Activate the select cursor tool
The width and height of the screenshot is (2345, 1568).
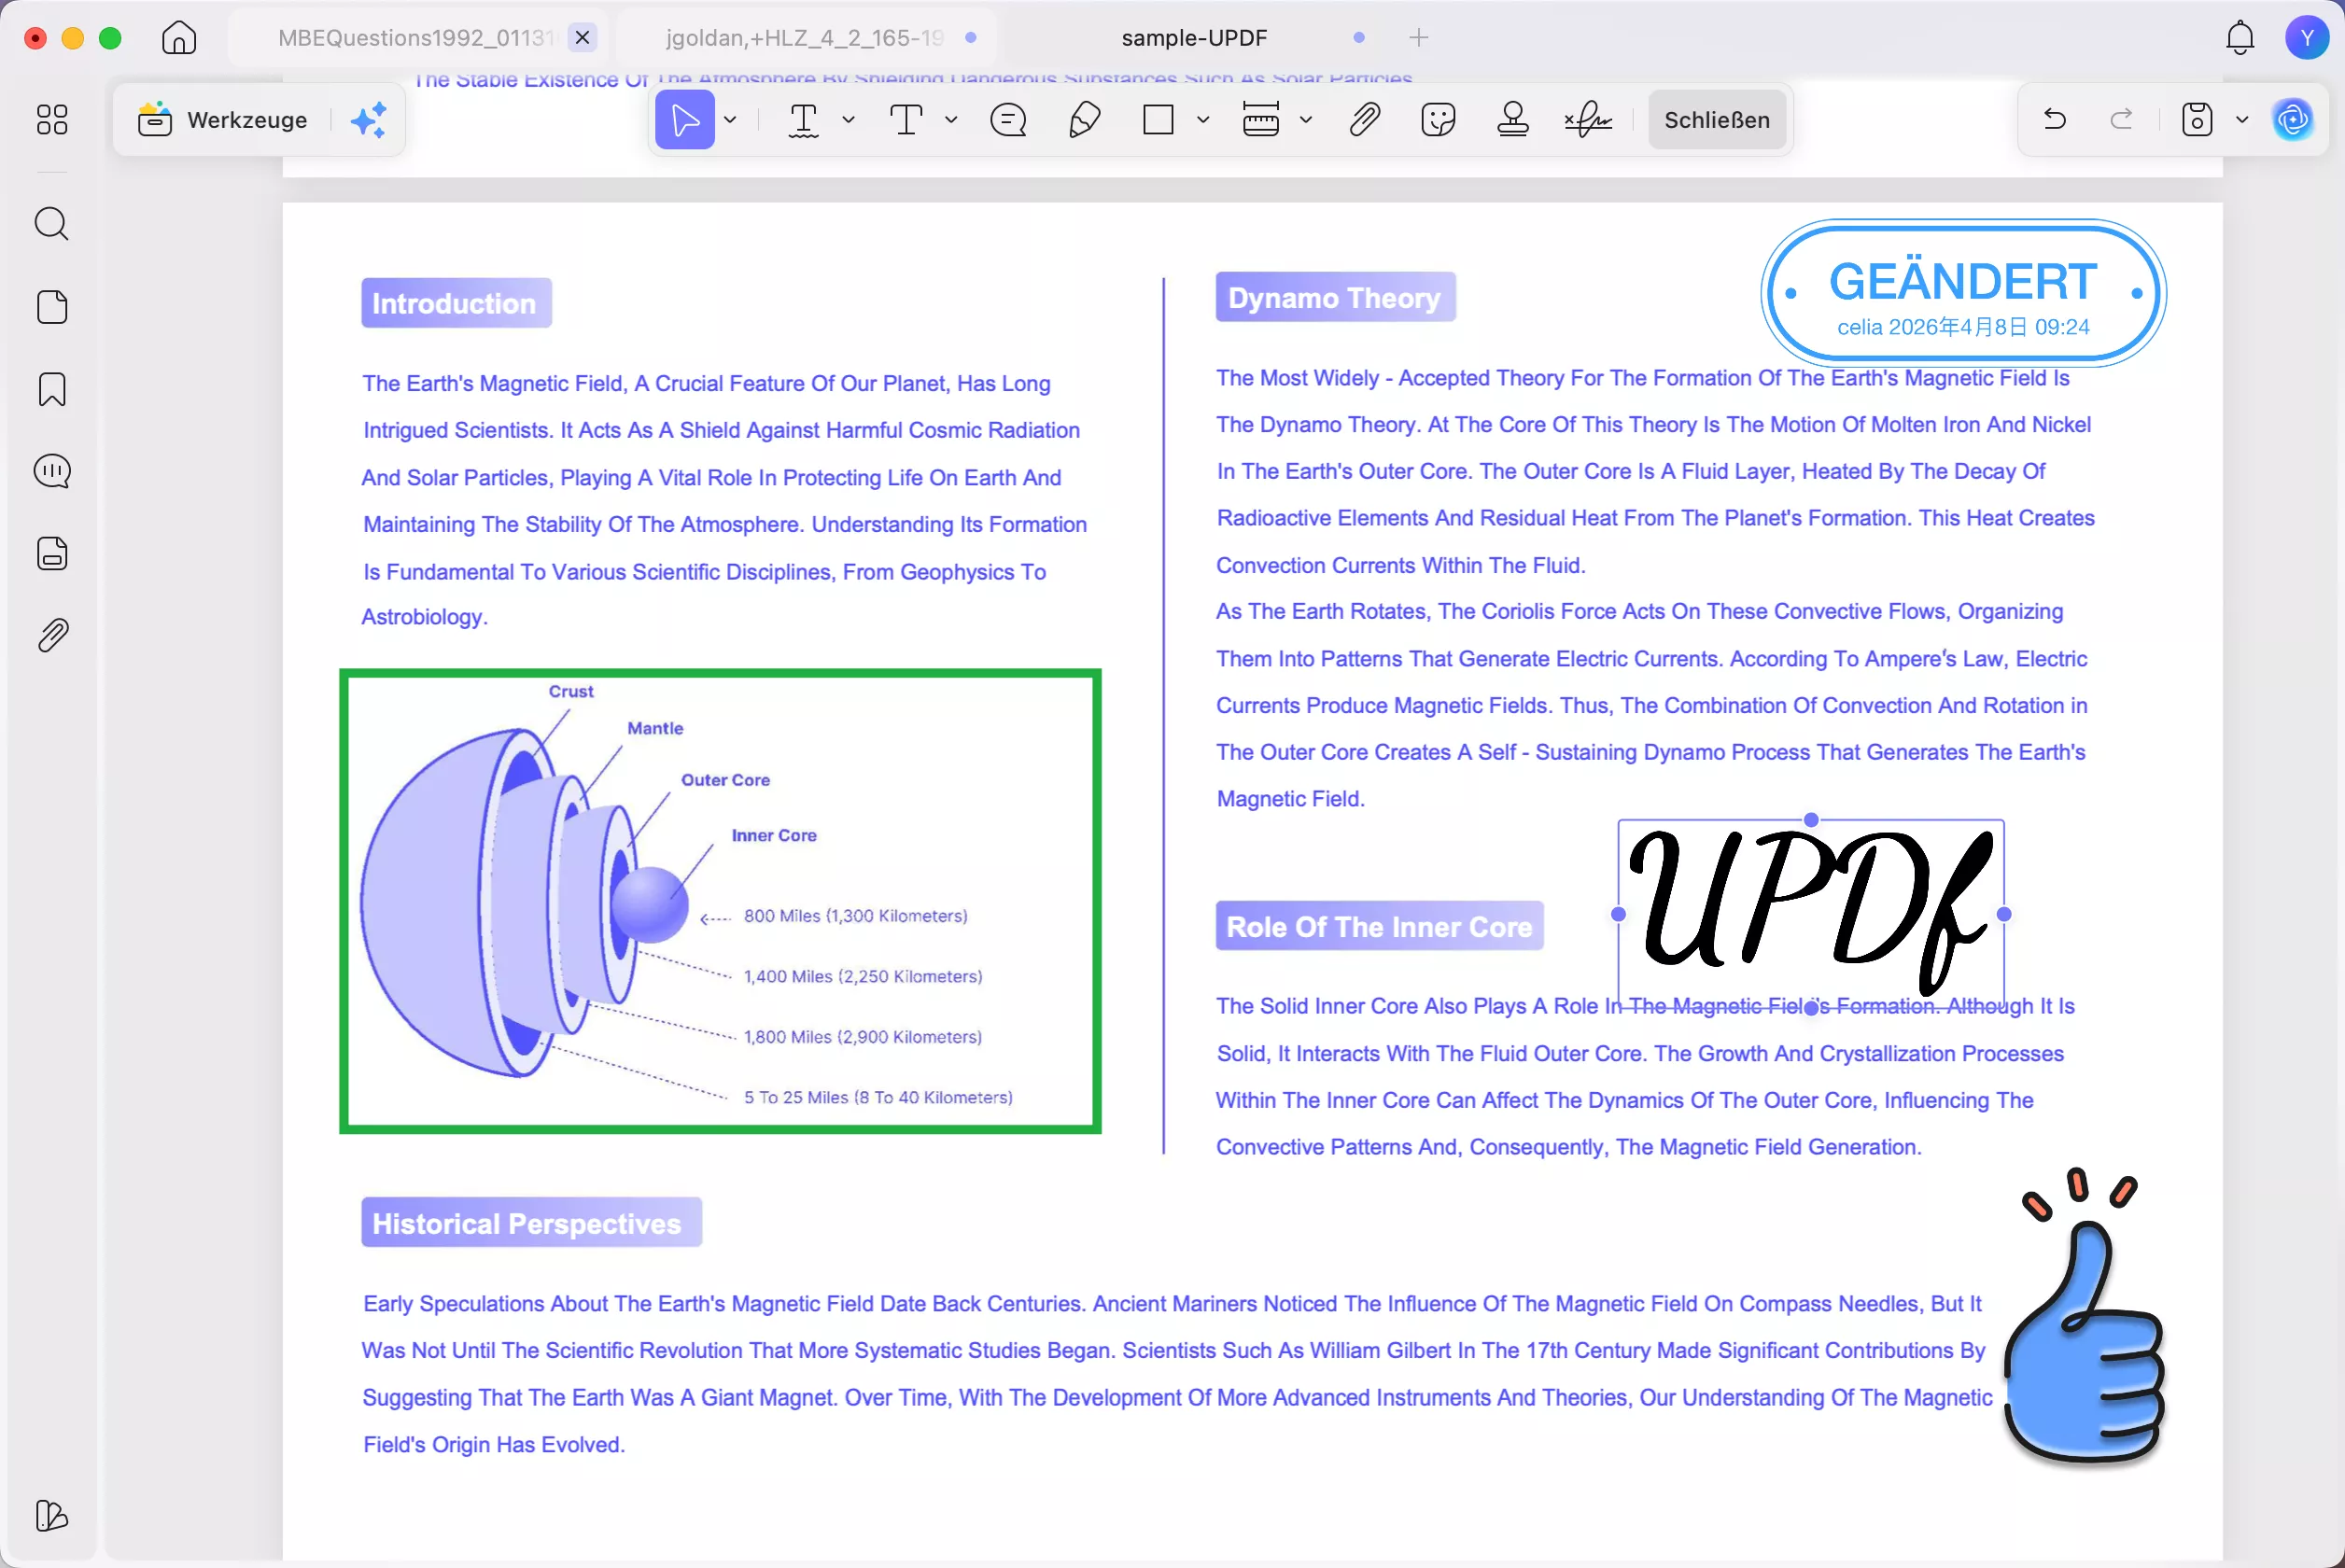coord(685,120)
